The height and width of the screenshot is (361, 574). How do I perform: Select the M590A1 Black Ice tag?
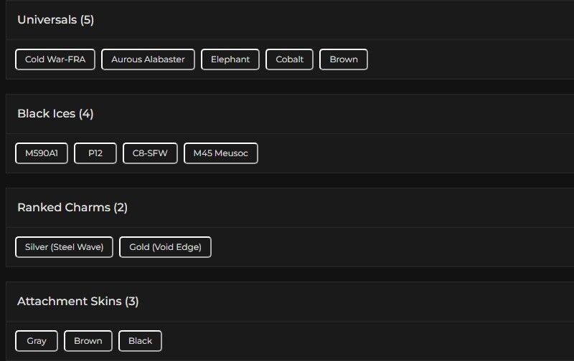coord(42,153)
